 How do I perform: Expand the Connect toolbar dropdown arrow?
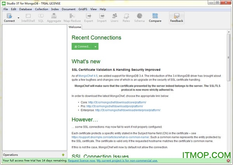coord(18,18)
